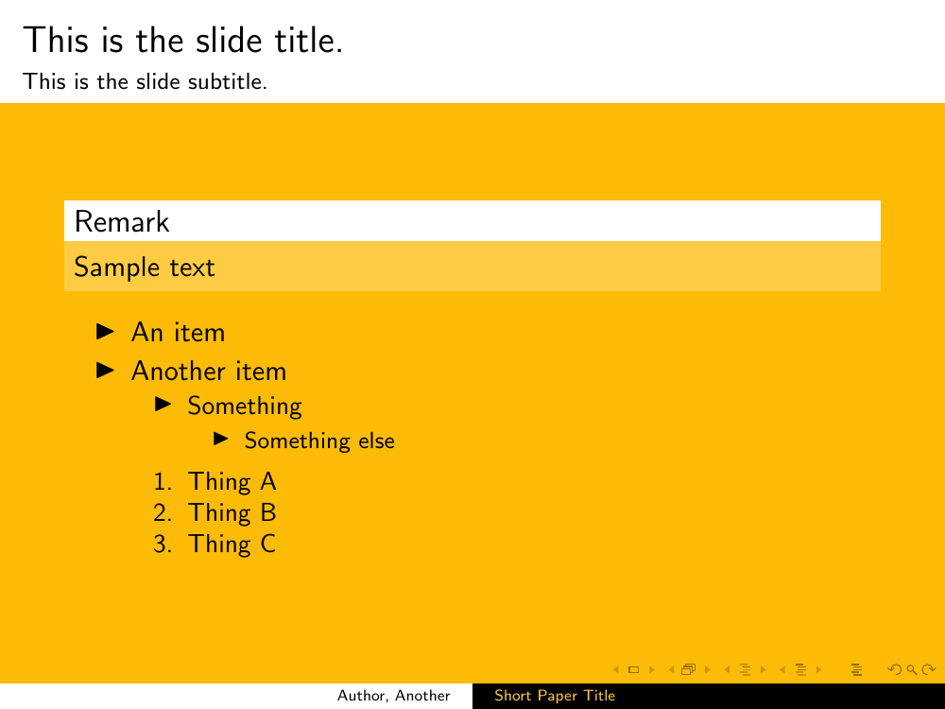The height and width of the screenshot is (709, 945).
Task: Click the go back curved arrow
Action: coord(894,670)
